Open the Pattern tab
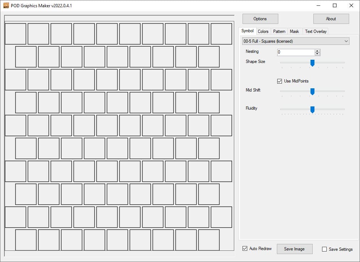This screenshot has height=262, width=360. [279, 31]
